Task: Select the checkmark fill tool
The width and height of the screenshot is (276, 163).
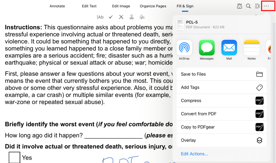Action: (111, 17)
